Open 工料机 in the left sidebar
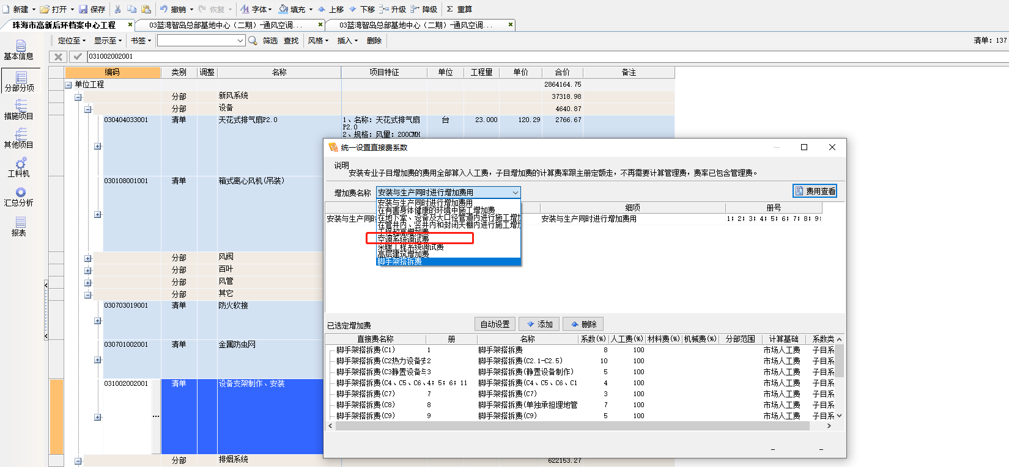Image resolution: width=1009 pixels, height=467 pixels. click(x=19, y=167)
